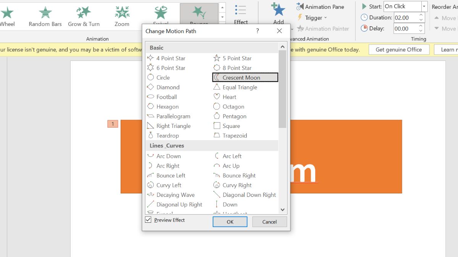
Task: Apply the Grow & Turn animation
Action: 84,17
